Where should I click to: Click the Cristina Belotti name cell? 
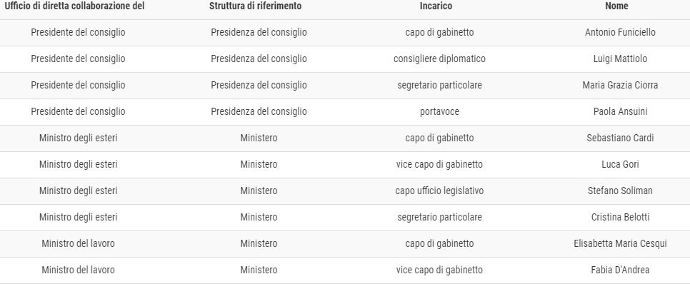pos(620,217)
